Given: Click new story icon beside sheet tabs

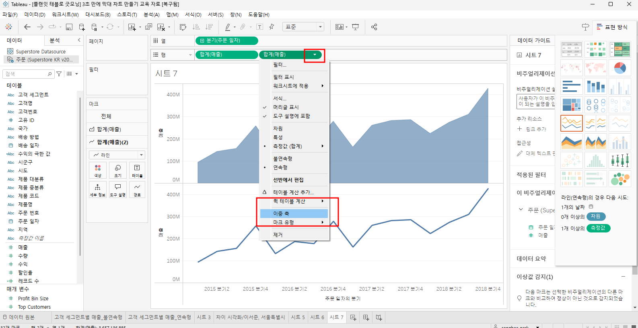Looking at the screenshot, I should (379, 318).
